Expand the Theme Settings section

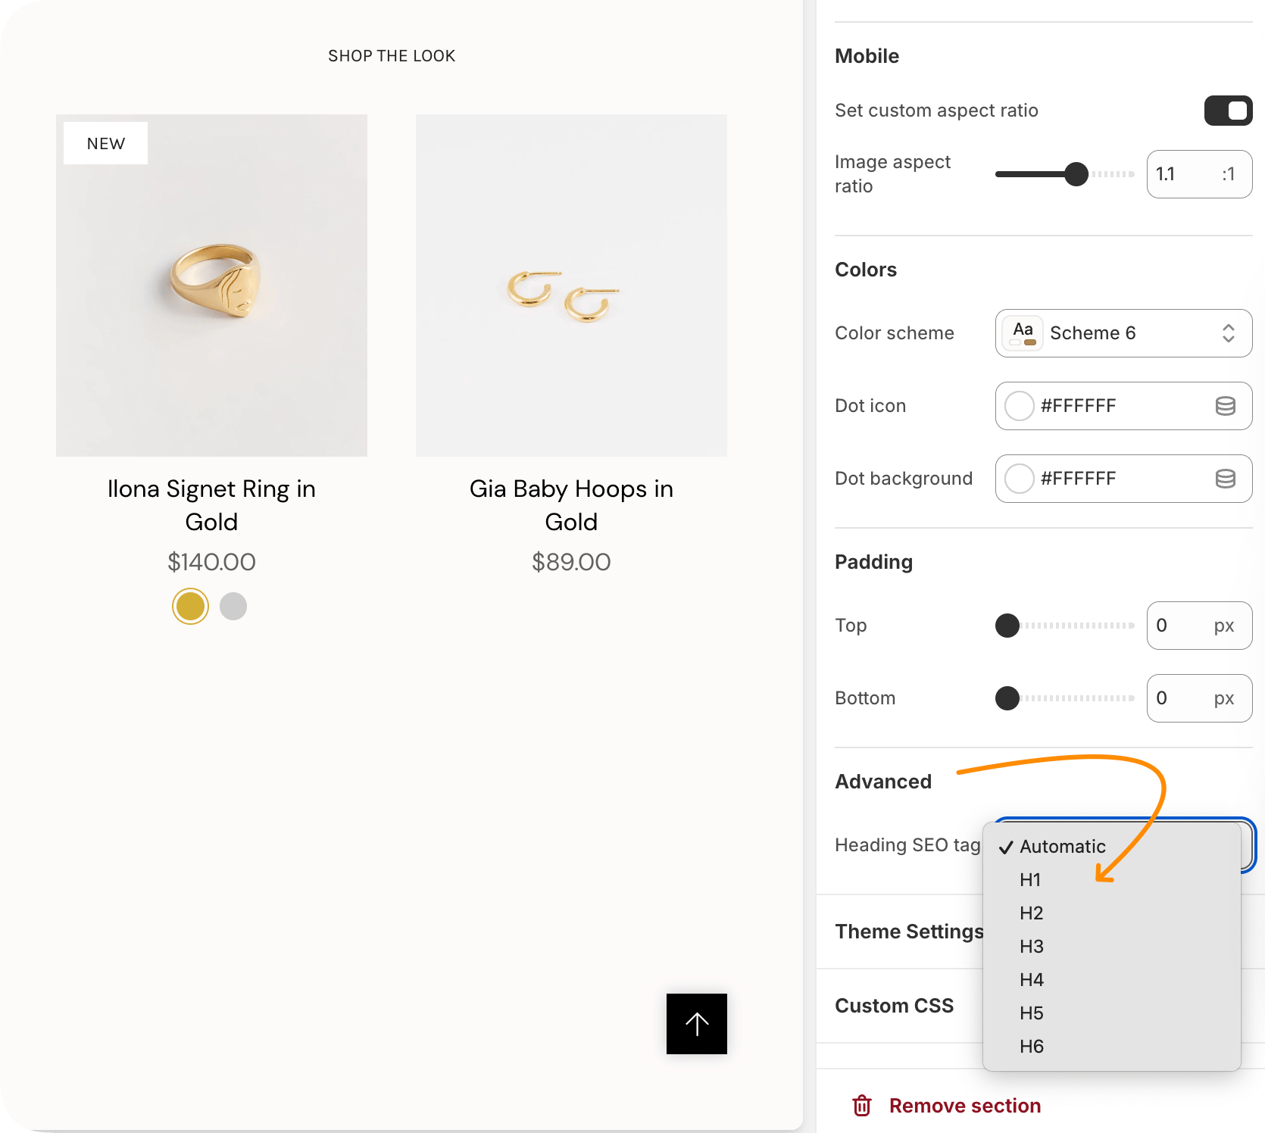point(908,932)
